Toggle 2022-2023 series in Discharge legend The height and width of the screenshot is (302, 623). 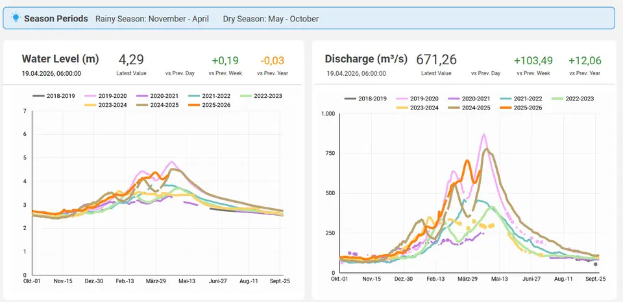pos(573,99)
